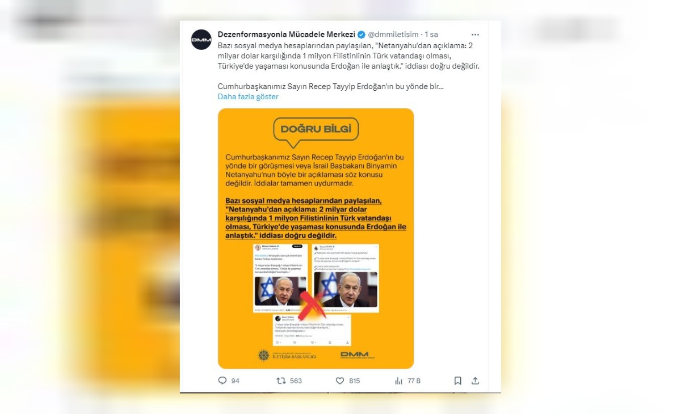681x414 pixels.
Task: Click the 94 replies count
Action: pyautogui.click(x=235, y=381)
